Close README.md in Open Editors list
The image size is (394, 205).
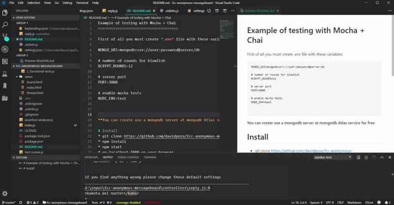pyautogui.click(x=17, y=39)
